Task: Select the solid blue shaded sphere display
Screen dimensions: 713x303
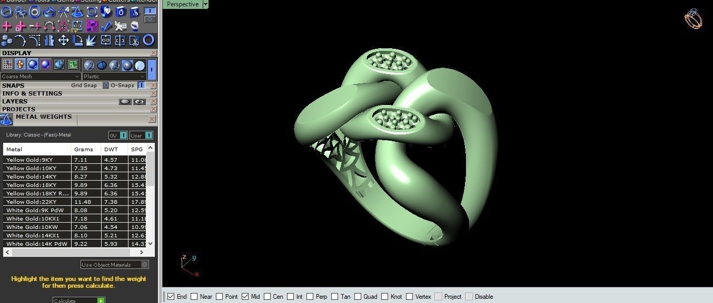Action: pyautogui.click(x=33, y=65)
